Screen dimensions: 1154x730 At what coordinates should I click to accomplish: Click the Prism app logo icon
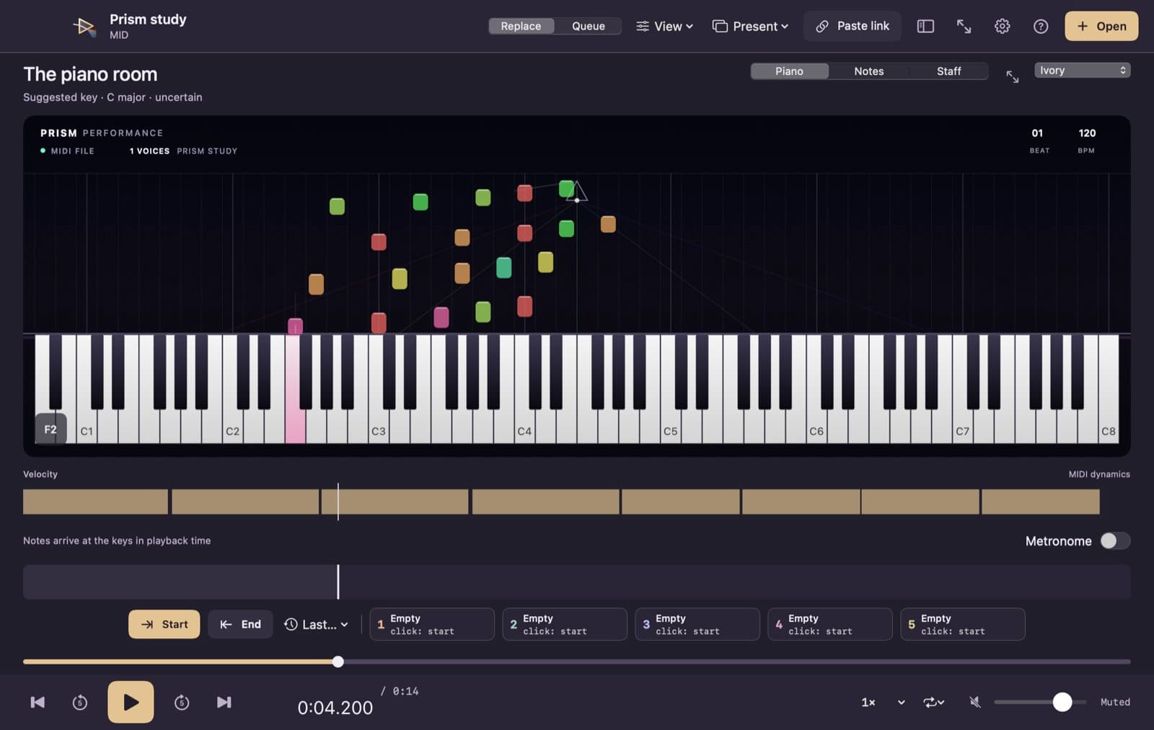84,27
